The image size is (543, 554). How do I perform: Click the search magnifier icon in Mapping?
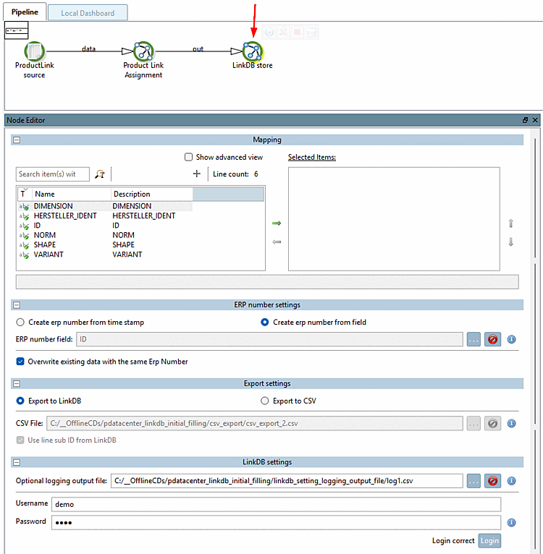100,174
